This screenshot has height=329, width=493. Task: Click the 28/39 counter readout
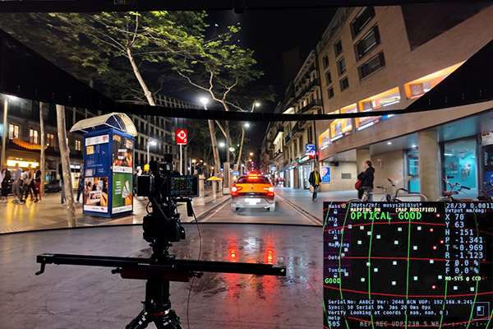click(455, 206)
